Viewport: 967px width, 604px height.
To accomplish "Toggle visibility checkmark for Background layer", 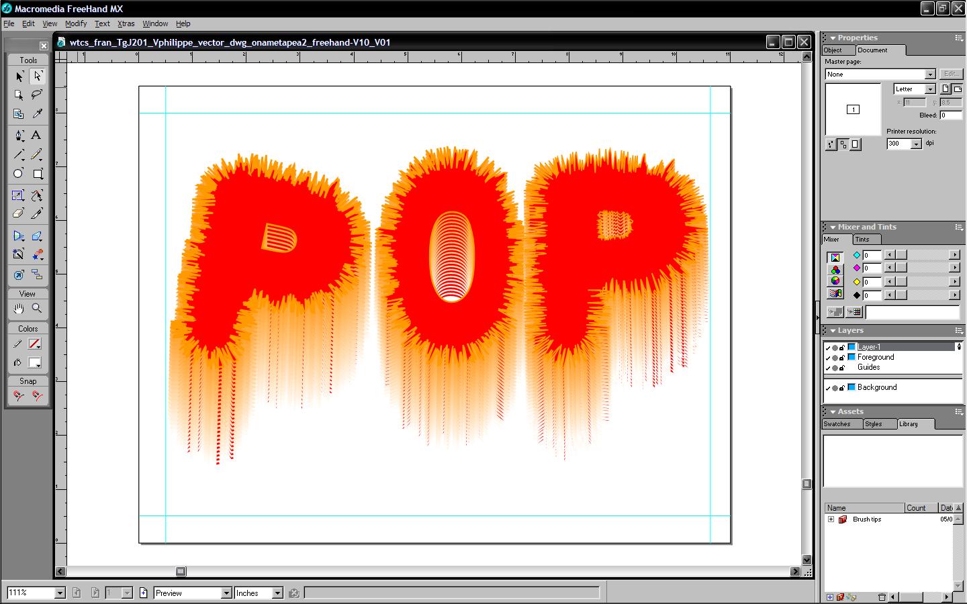I will pos(827,388).
